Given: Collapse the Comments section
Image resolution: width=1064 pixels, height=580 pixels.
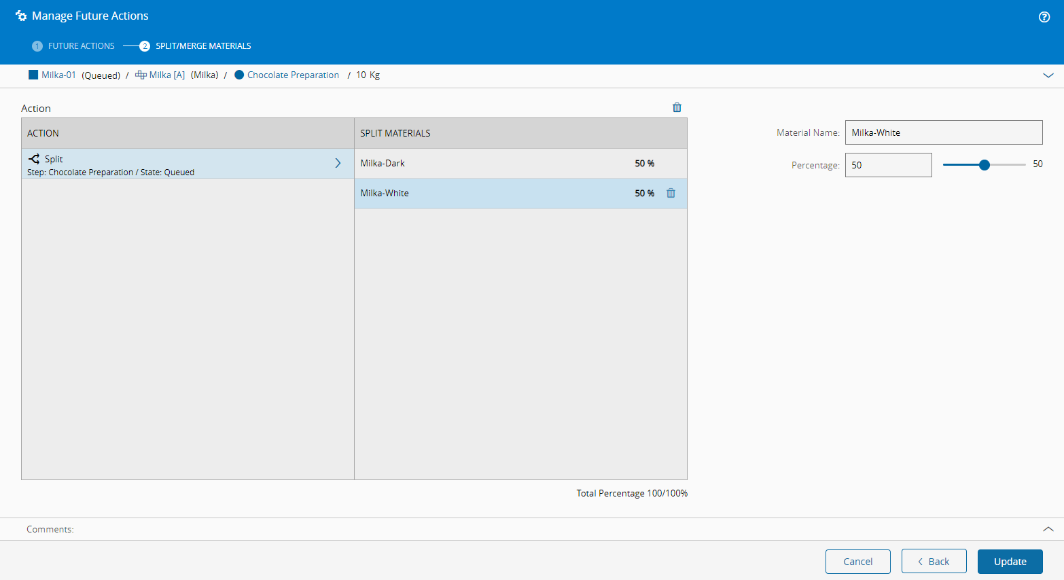Looking at the screenshot, I should point(1048,529).
